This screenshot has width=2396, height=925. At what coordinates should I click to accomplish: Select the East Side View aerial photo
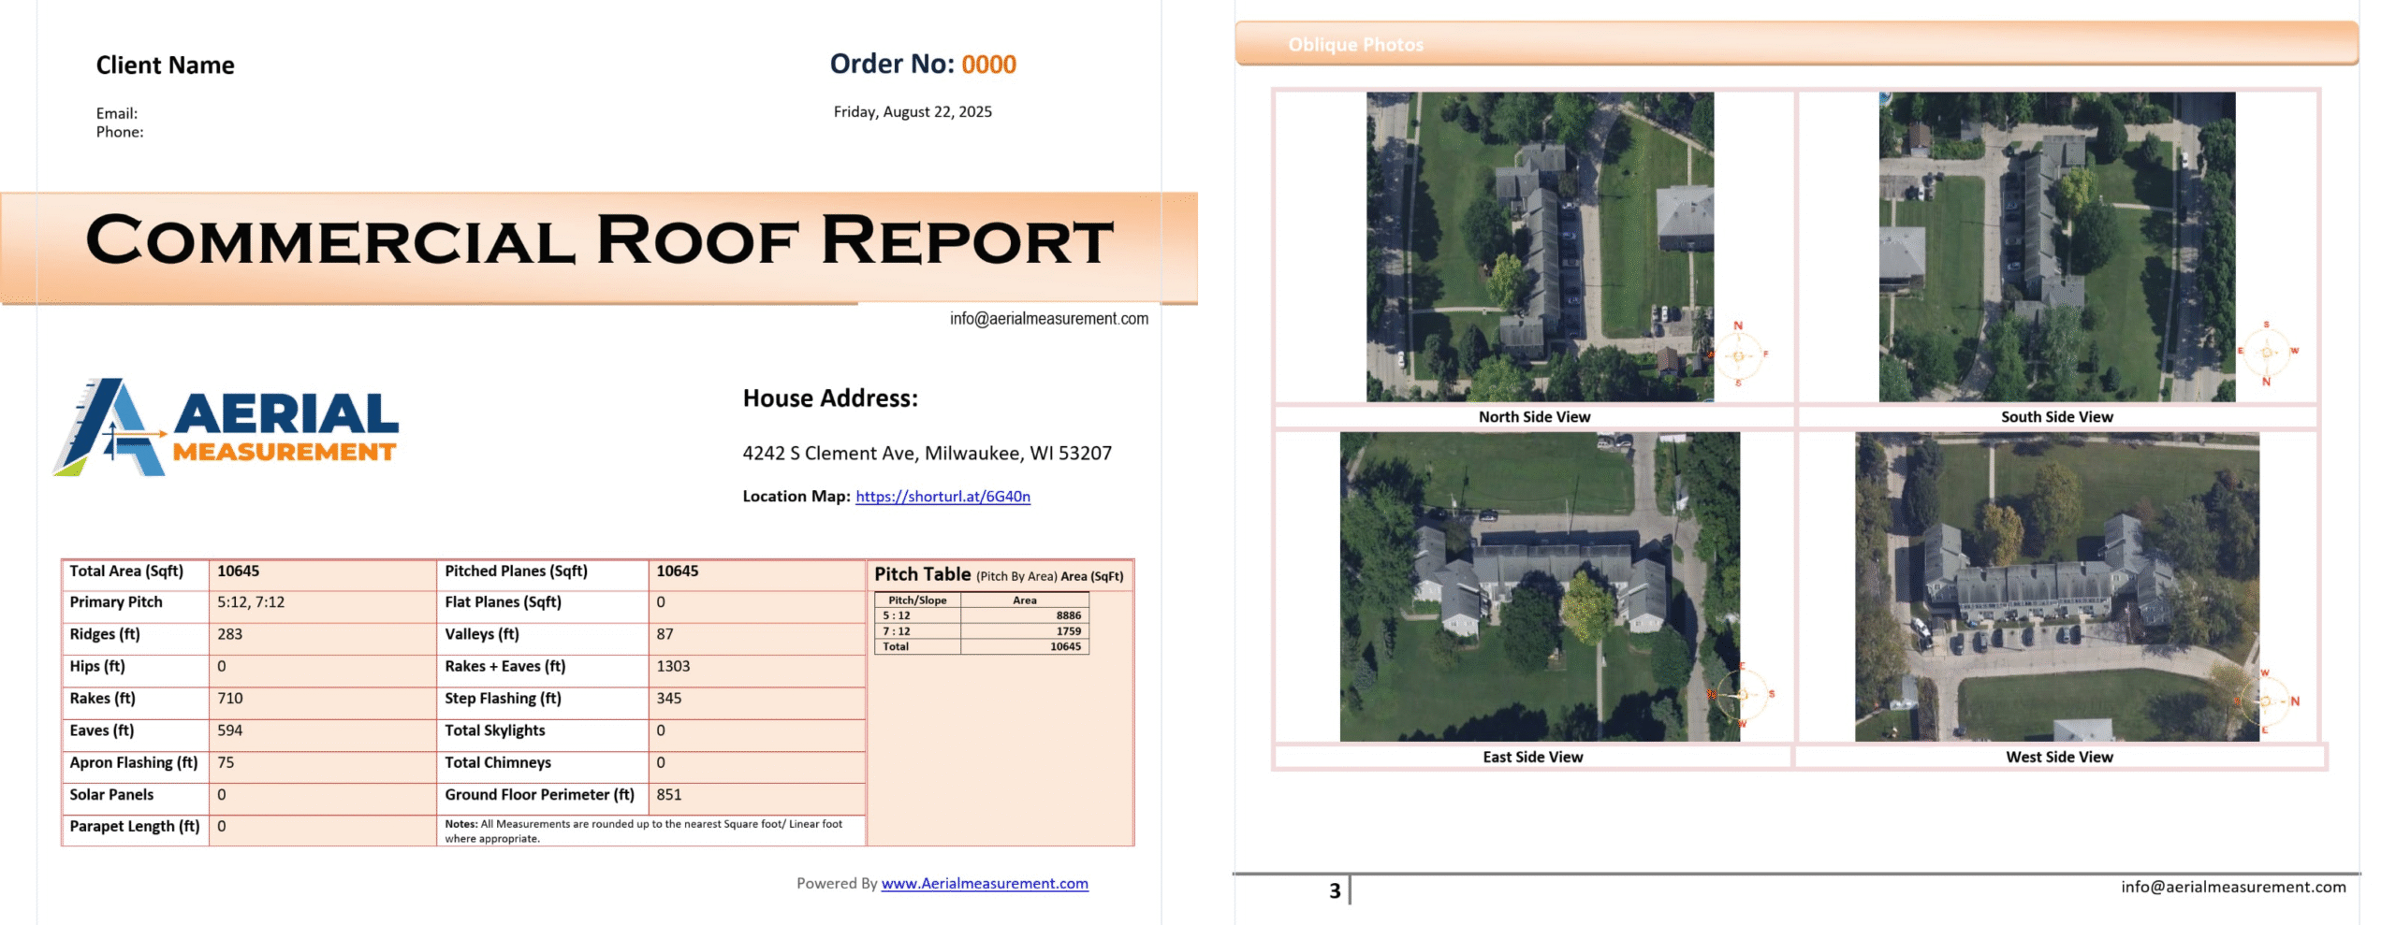point(1539,586)
